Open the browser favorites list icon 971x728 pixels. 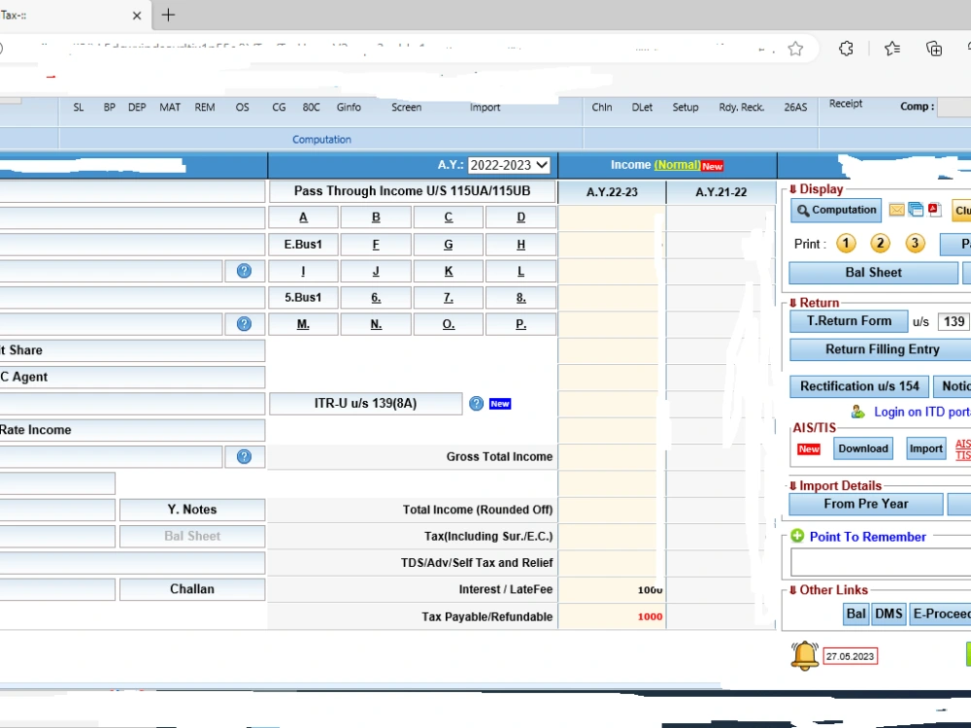point(892,49)
